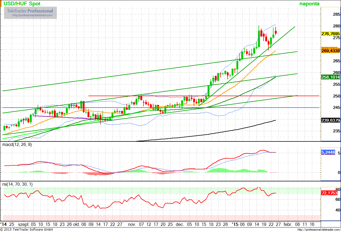The image size is (341, 232).
Task: Click the 255 price axis label
Action: click(336, 84)
